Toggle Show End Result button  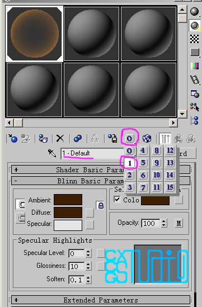pos(165,139)
